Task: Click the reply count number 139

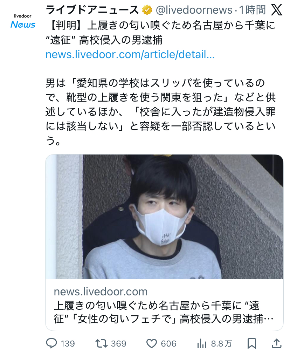Action: [x=68, y=344]
